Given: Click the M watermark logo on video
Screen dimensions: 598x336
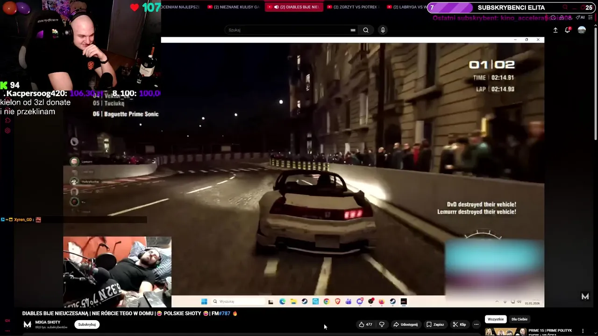Looking at the screenshot, I should coord(585,296).
